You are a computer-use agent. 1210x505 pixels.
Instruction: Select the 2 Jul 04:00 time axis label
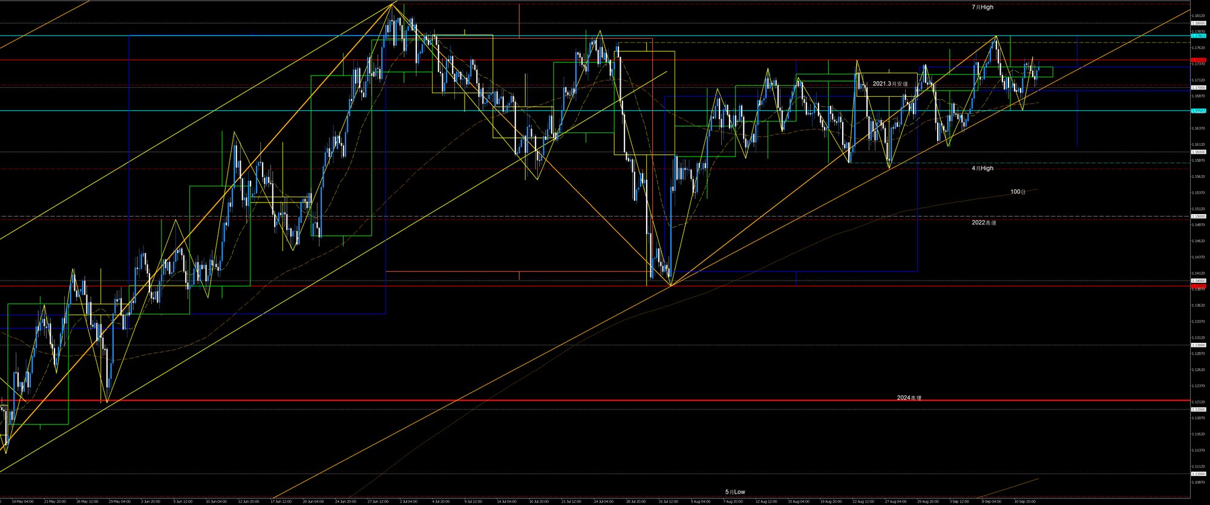408,501
